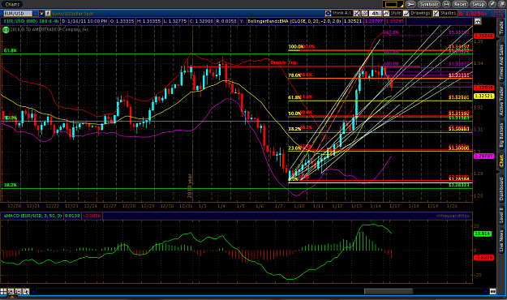
Task: Open the Drawings menu
Action: click(417, 13)
